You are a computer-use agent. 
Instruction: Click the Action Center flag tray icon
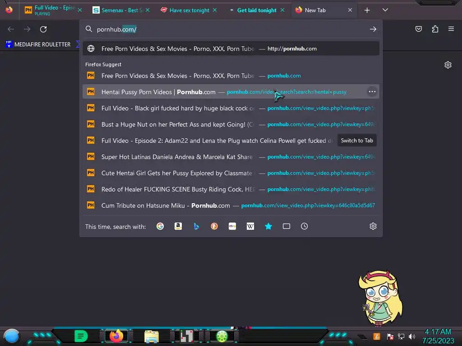point(390,336)
